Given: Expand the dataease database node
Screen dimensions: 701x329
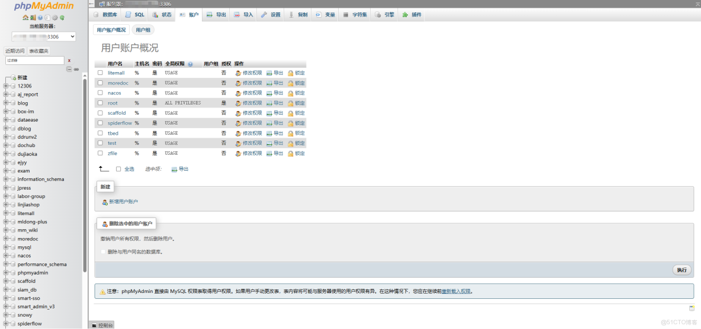Looking at the screenshot, I should coord(6,120).
